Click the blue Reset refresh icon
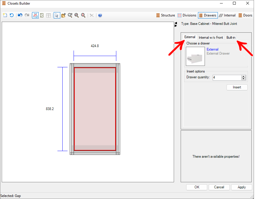The width and height of the screenshot is (258, 199). click(x=12, y=15)
